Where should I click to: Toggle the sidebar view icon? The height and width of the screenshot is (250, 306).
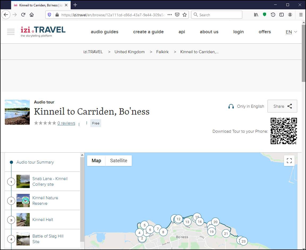coord(282,15)
